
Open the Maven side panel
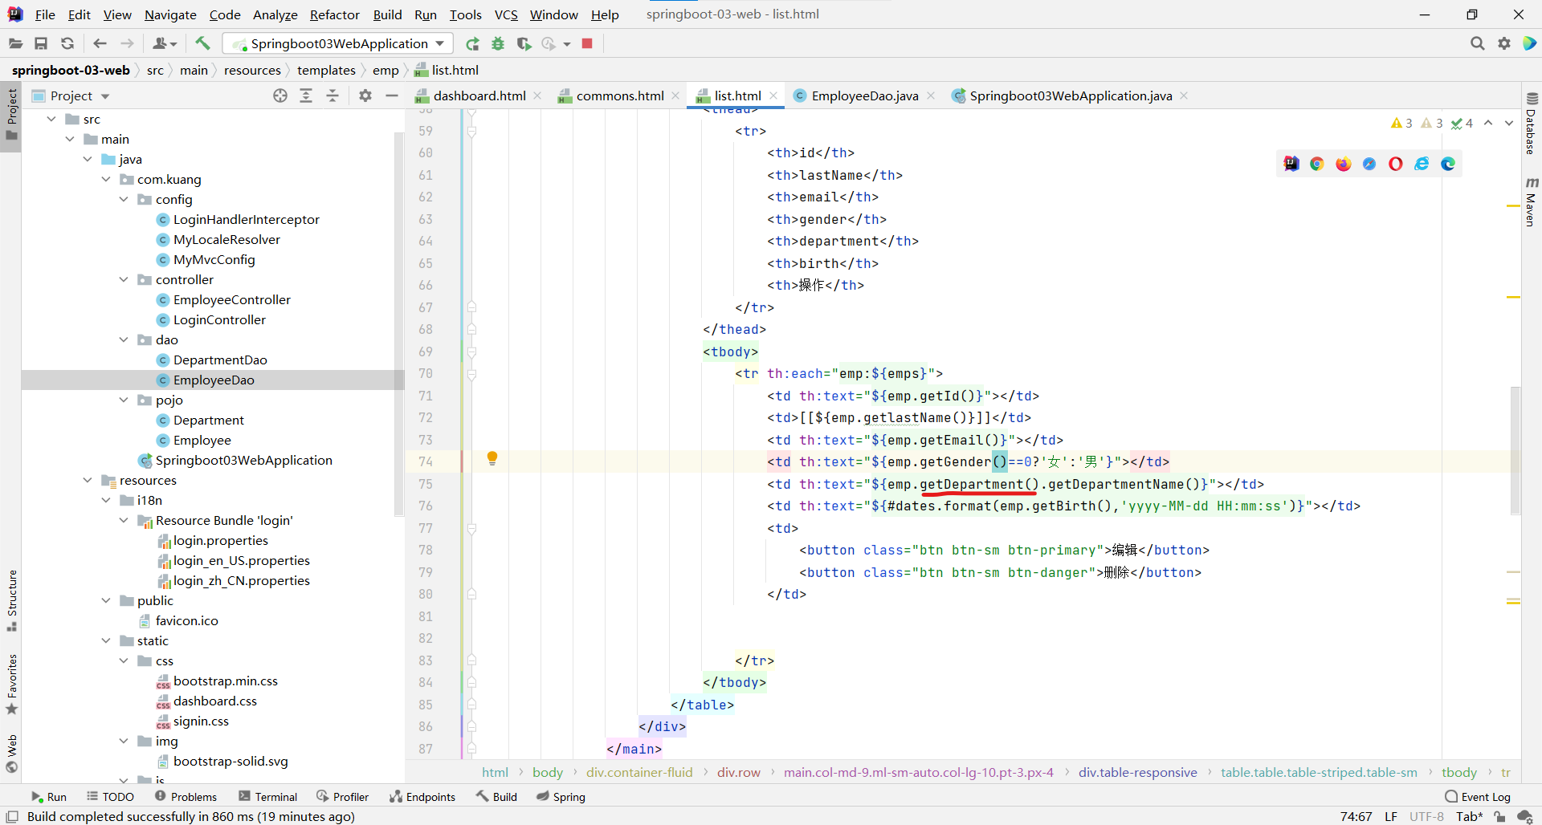pyautogui.click(x=1531, y=202)
